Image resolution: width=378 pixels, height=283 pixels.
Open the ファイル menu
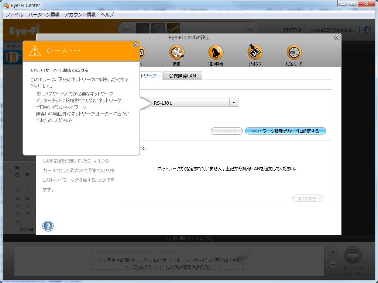pos(14,14)
